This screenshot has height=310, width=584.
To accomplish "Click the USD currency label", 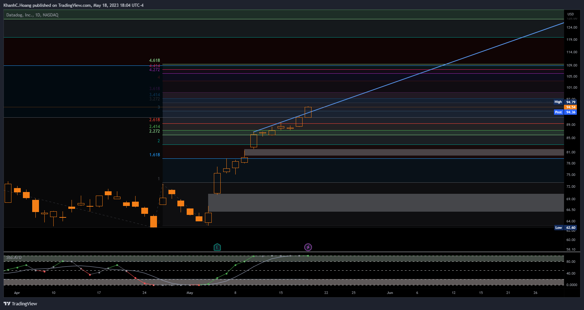I will point(570,14).
